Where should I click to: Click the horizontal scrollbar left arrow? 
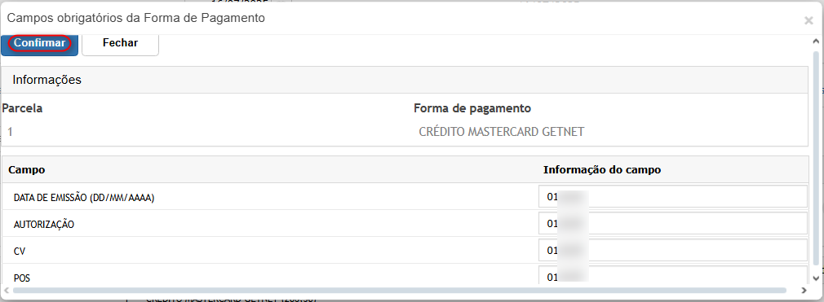pyautogui.click(x=7, y=290)
